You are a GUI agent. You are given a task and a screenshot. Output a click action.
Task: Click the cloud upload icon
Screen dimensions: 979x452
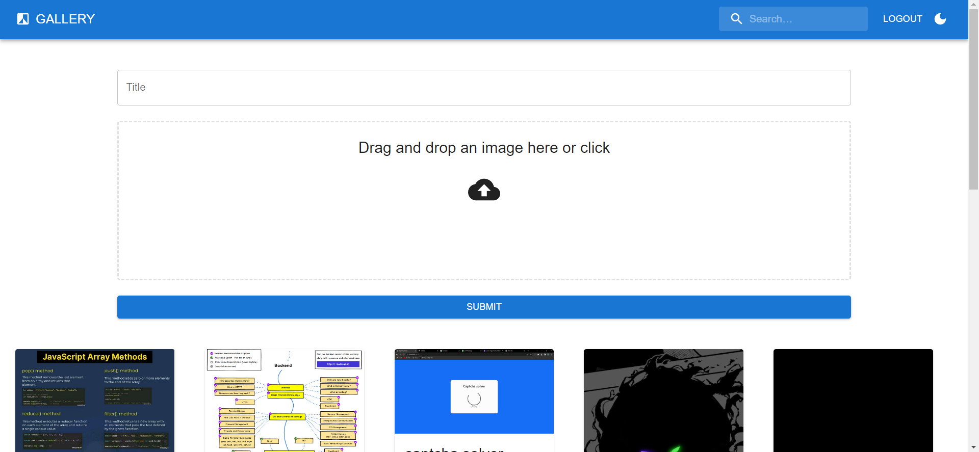coord(484,190)
